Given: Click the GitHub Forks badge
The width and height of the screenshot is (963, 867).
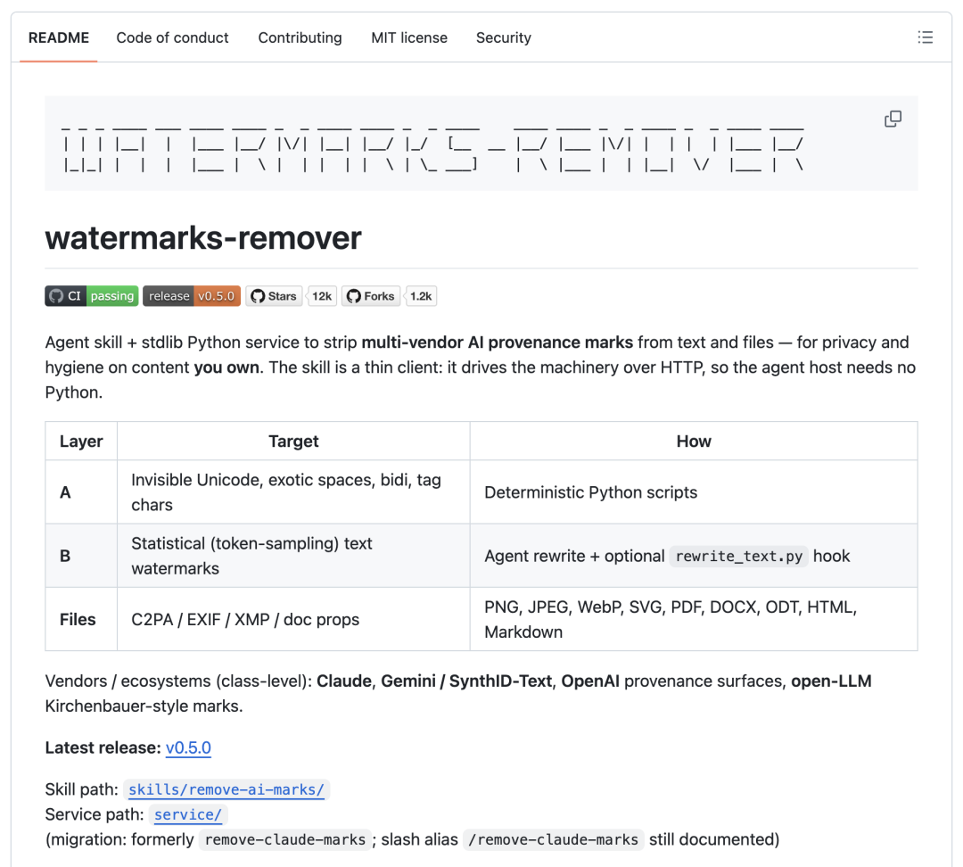Looking at the screenshot, I should (x=371, y=296).
